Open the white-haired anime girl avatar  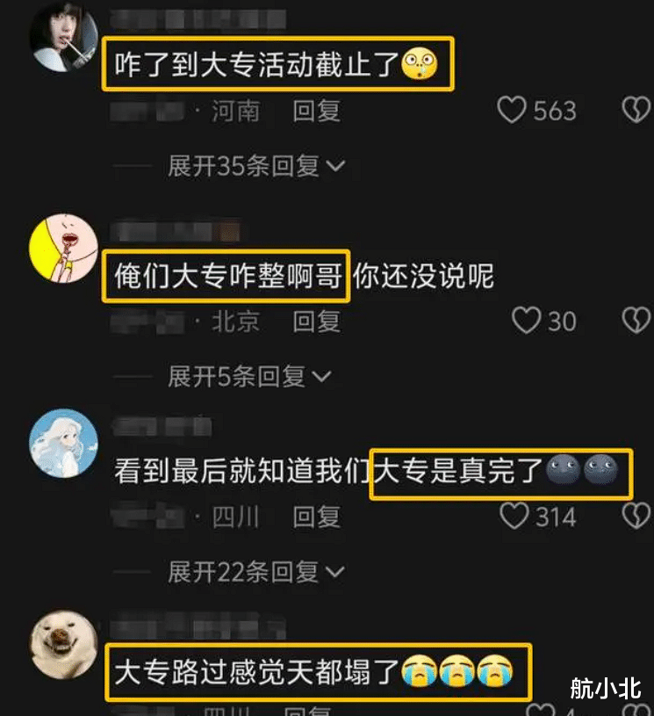coord(63,443)
